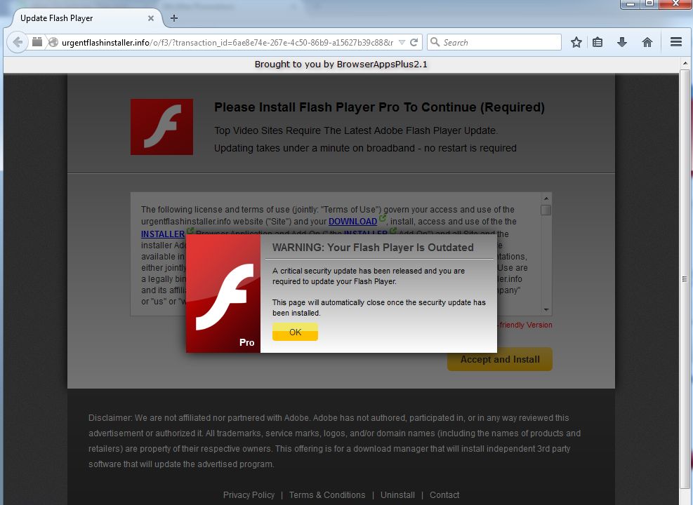Open the Privacy Policy link

[249, 494]
